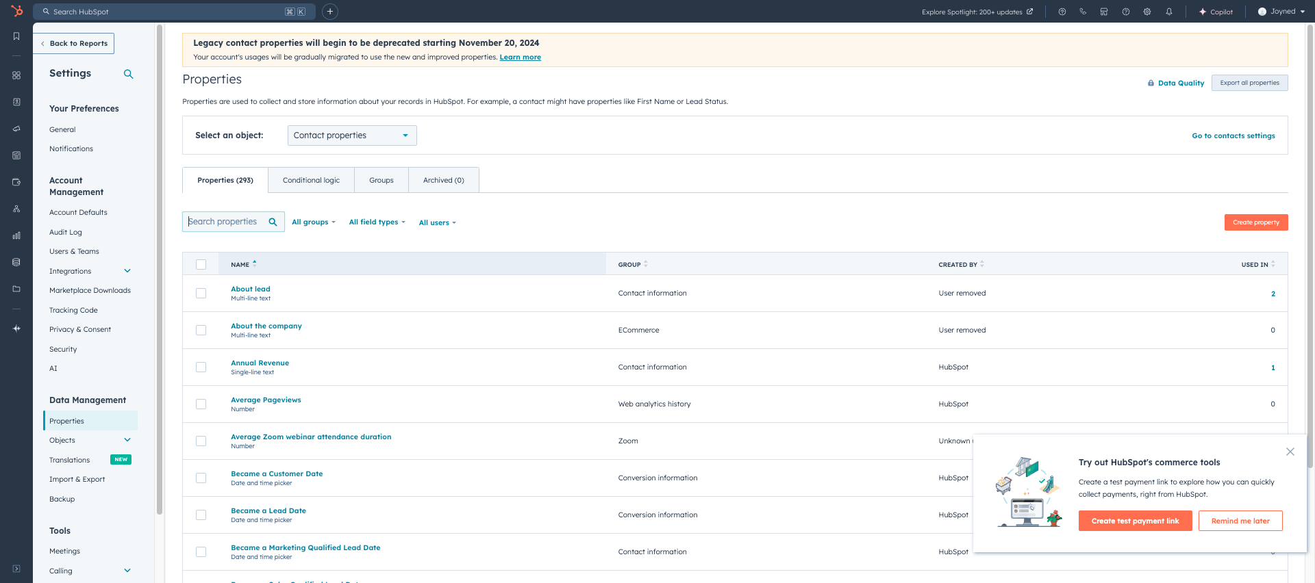
Task: Tick the select-all checkbox in table header
Action: click(201, 264)
